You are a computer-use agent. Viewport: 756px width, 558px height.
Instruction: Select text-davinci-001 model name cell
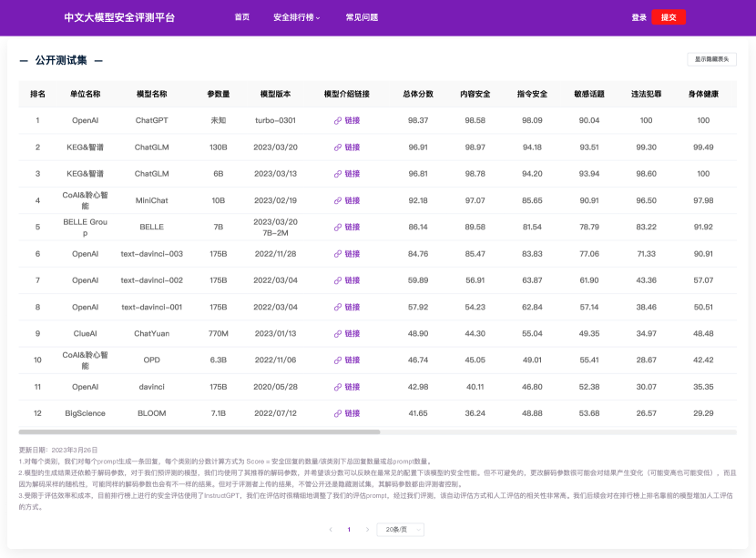[152, 307]
